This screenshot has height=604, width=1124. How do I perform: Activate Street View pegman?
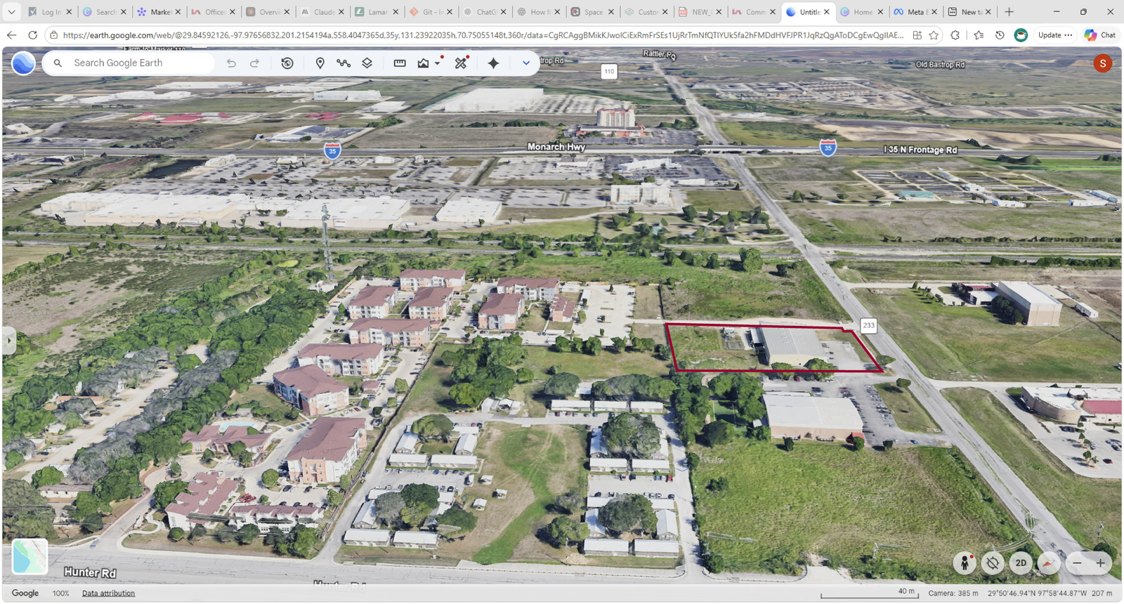click(965, 563)
